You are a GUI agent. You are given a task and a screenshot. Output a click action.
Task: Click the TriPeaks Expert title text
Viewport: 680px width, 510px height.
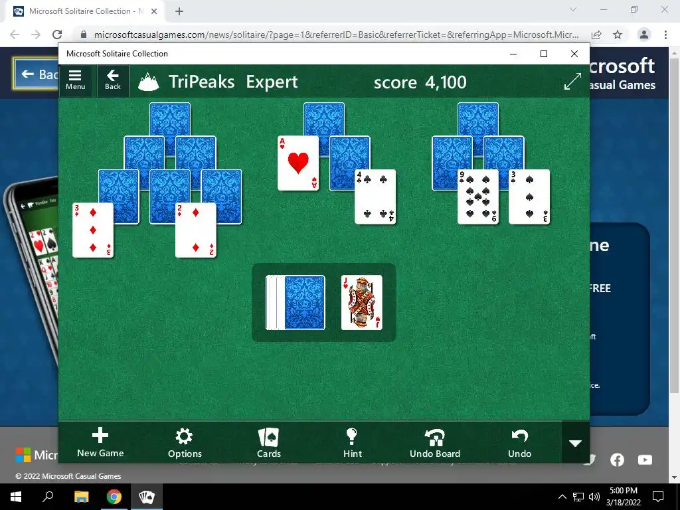(233, 82)
